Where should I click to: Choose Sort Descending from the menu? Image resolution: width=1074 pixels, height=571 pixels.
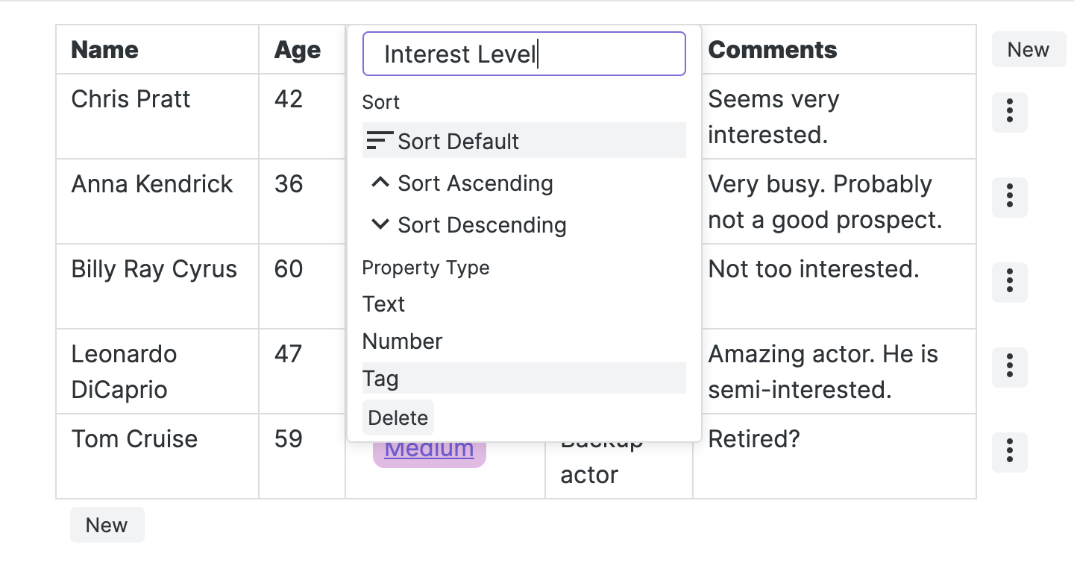pyautogui.click(x=482, y=225)
